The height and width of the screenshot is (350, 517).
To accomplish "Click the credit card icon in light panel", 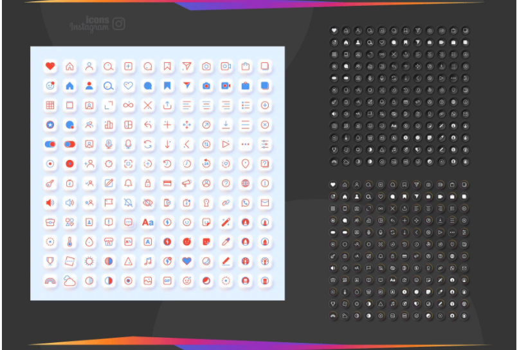I will [167, 184].
